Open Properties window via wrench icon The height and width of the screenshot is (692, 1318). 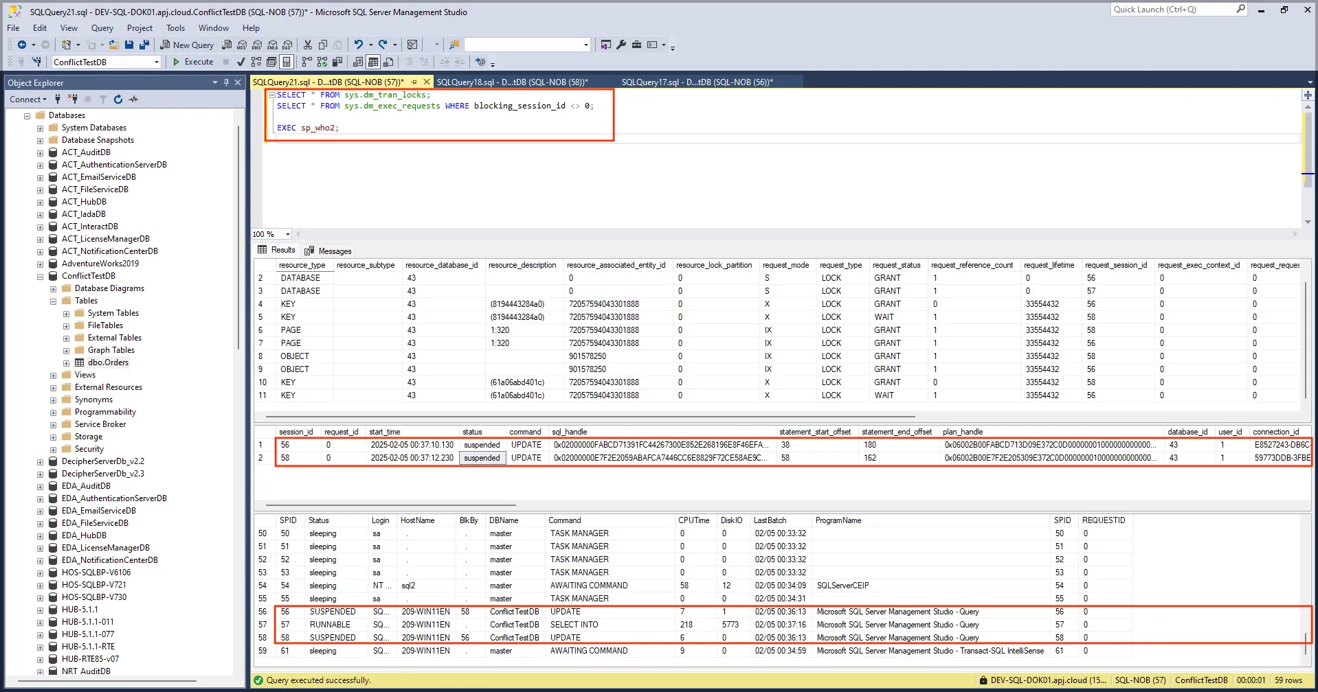(621, 45)
